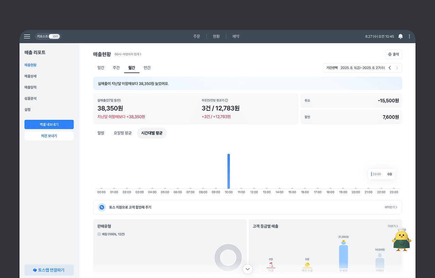Open 매출달력 in the sidebar
Screen dimensions: 435x278
point(30,87)
